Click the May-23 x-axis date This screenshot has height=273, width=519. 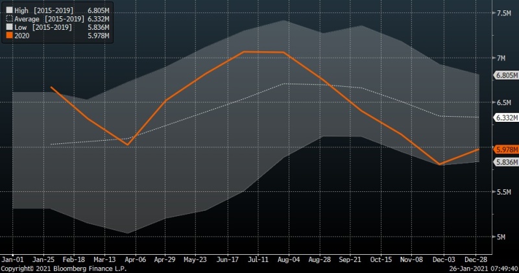click(x=195, y=260)
